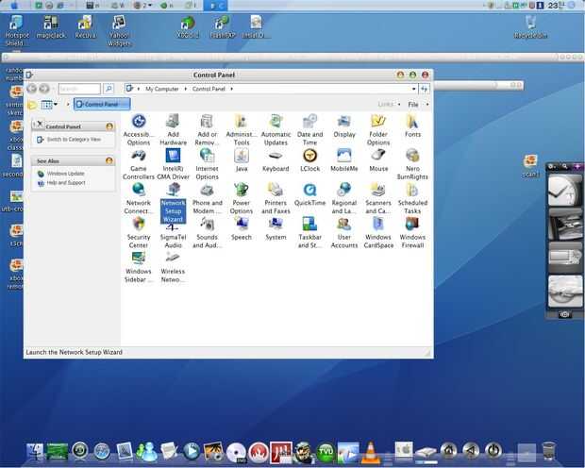Open Regional and Language options
The height and width of the screenshot is (468, 585).
(x=344, y=198)
